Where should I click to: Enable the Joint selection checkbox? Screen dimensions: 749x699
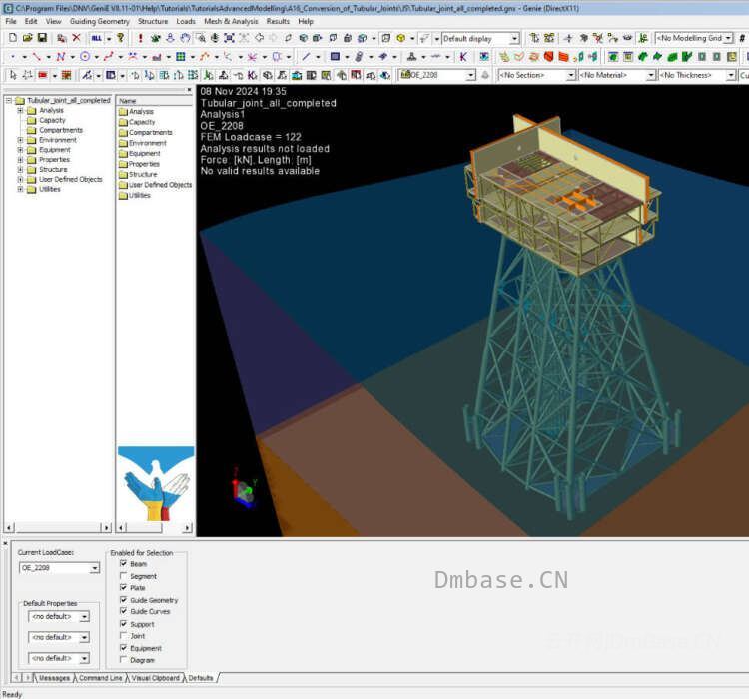click(x=123, y=636)
